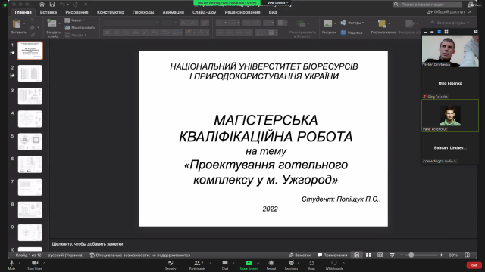Click the Надпись text box button
Screen dimensions: 485x272
click(352, 32)
